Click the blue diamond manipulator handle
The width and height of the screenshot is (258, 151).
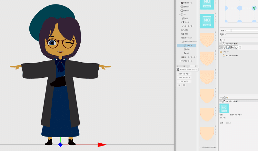pyautogui.click(x=60, y=145)
